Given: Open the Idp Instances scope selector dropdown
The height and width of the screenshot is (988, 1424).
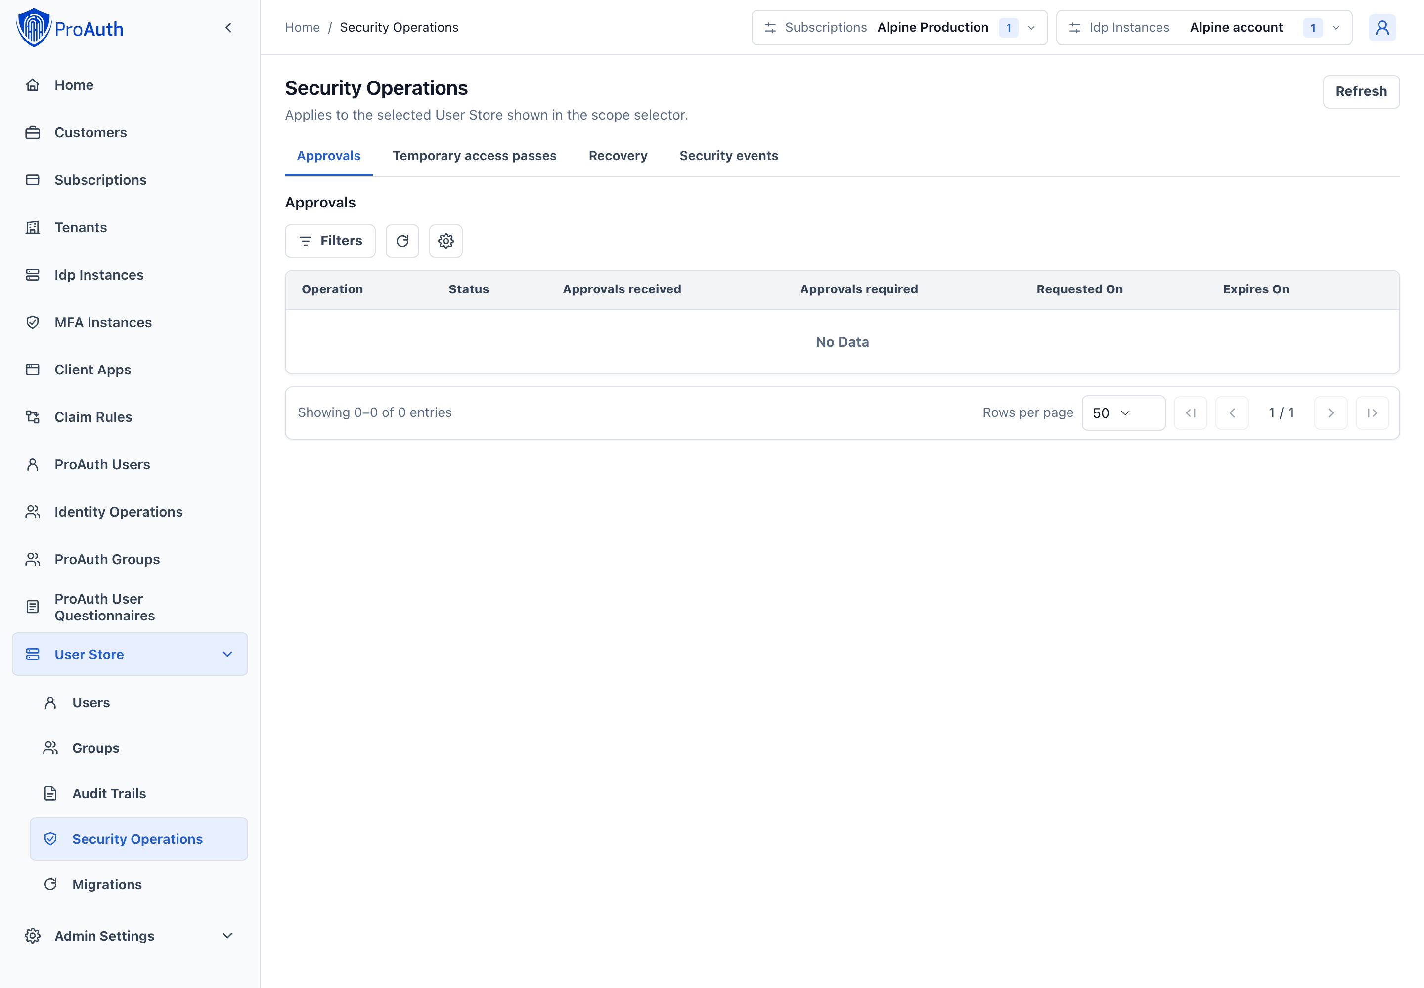Looking at the screenshot, I should (x=1203, y=28).
